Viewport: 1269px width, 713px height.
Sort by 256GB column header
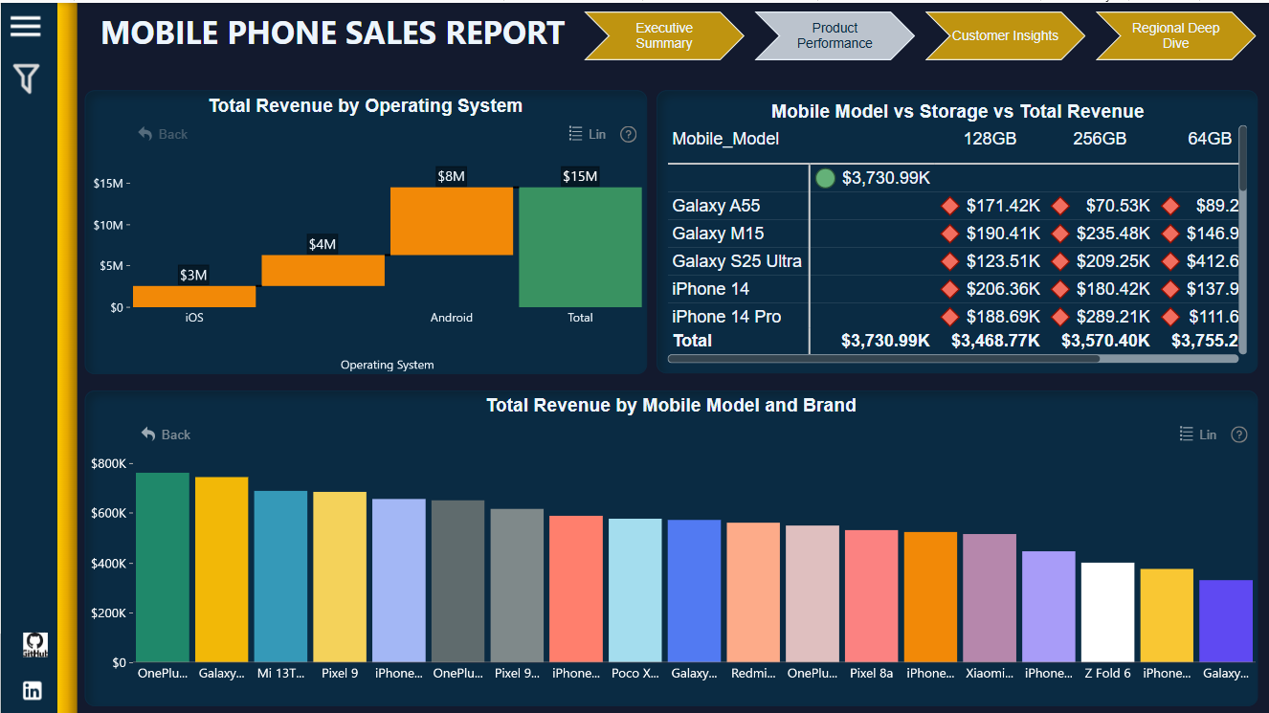[x=1100, y=139]
